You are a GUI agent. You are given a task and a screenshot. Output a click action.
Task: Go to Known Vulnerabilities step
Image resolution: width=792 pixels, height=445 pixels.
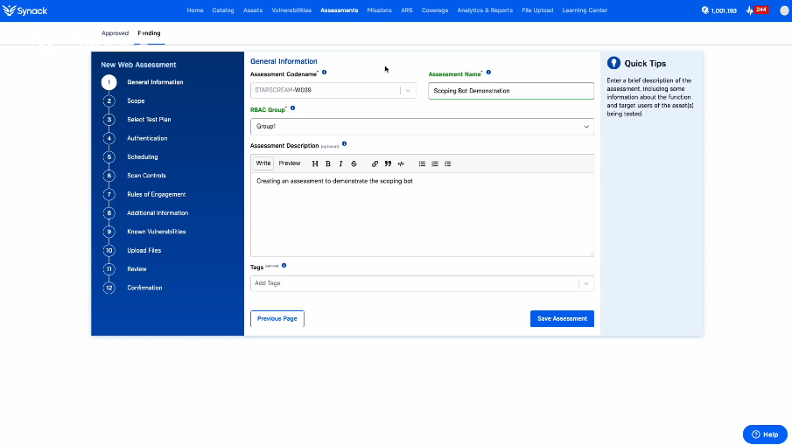pyautogui.click(x=156, y=232)
